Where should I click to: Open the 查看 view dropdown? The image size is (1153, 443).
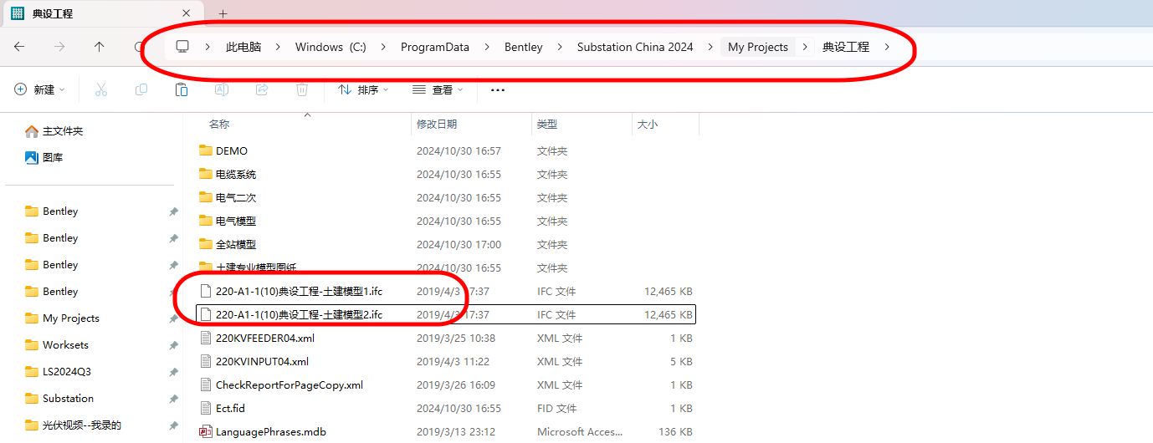click(x=438, y=89)
